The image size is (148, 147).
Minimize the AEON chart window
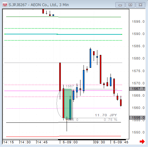point(120,5)
